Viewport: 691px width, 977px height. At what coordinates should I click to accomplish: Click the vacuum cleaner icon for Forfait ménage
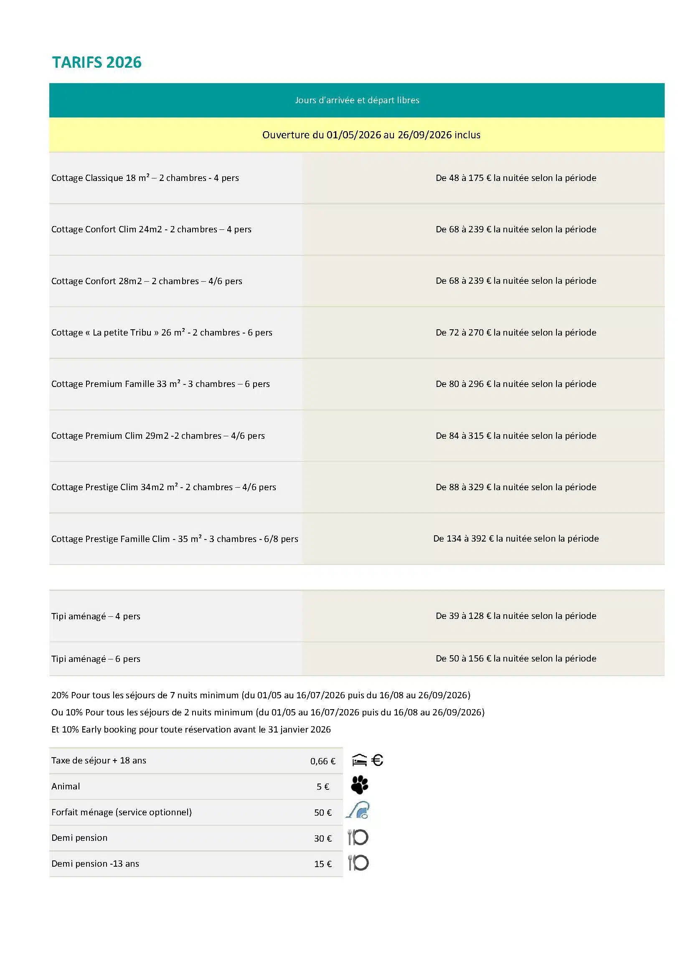[358, 811]
